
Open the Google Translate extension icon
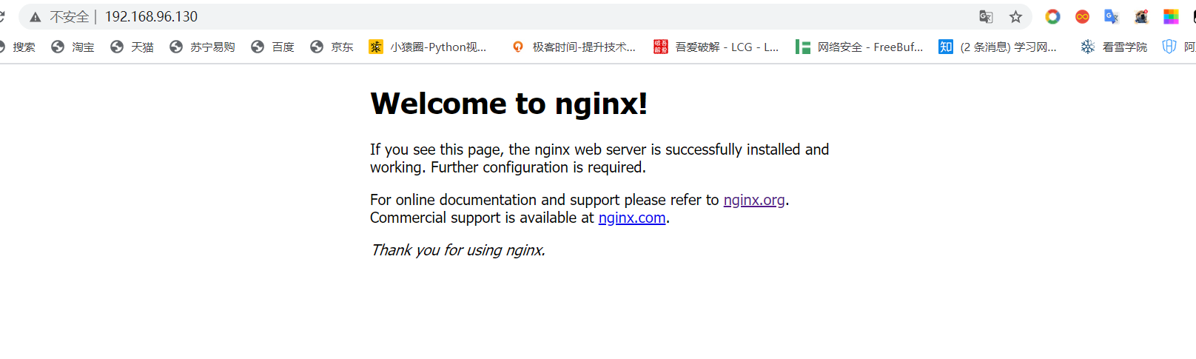point(1112,16)
